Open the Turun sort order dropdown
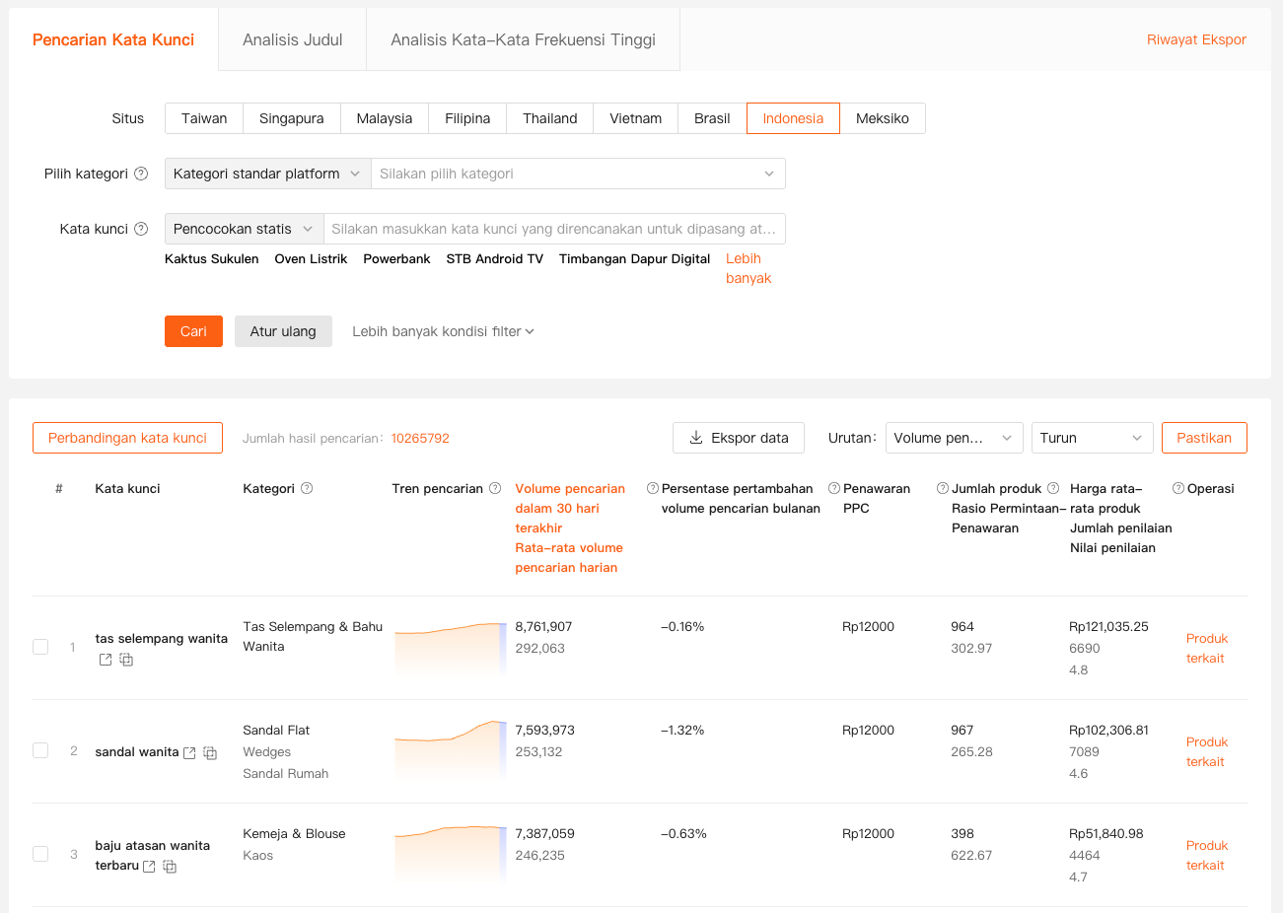The height and width of the screenshot is (913, 1283). point(1091,438)
